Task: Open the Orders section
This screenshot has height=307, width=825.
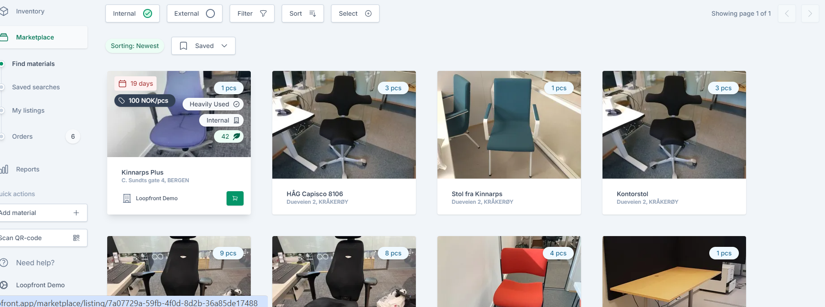Action: tap(22, 136)
